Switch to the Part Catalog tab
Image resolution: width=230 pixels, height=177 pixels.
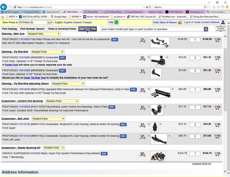pos(9,29)
